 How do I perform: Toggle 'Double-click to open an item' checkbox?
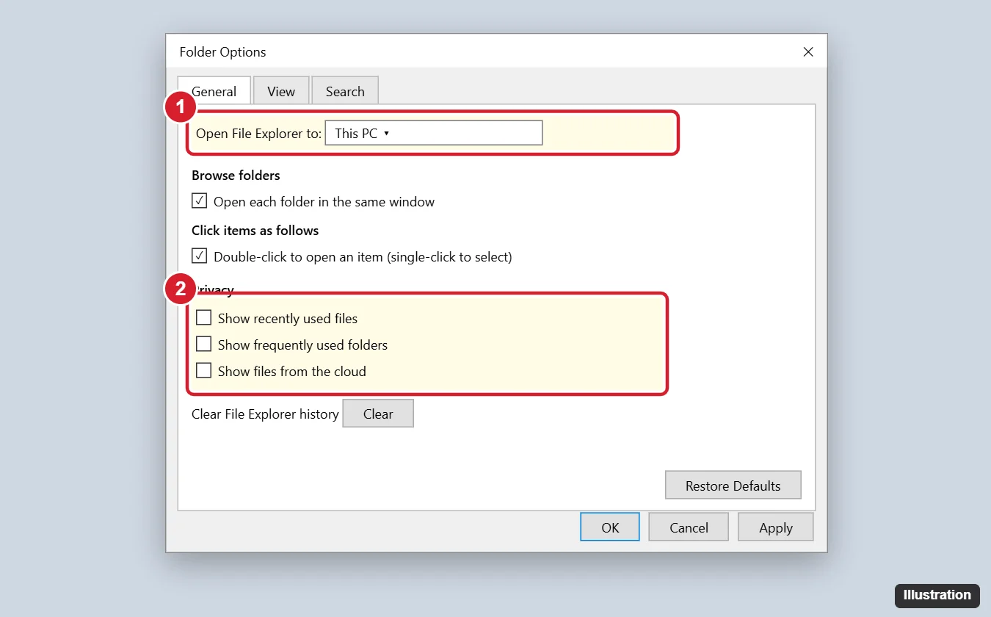click(x=200, y=256)
